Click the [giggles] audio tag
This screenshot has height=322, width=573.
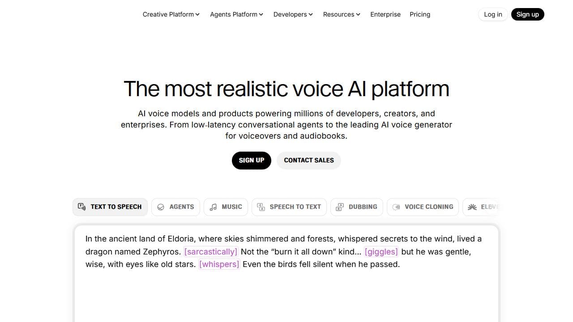[x=381, y=251]
